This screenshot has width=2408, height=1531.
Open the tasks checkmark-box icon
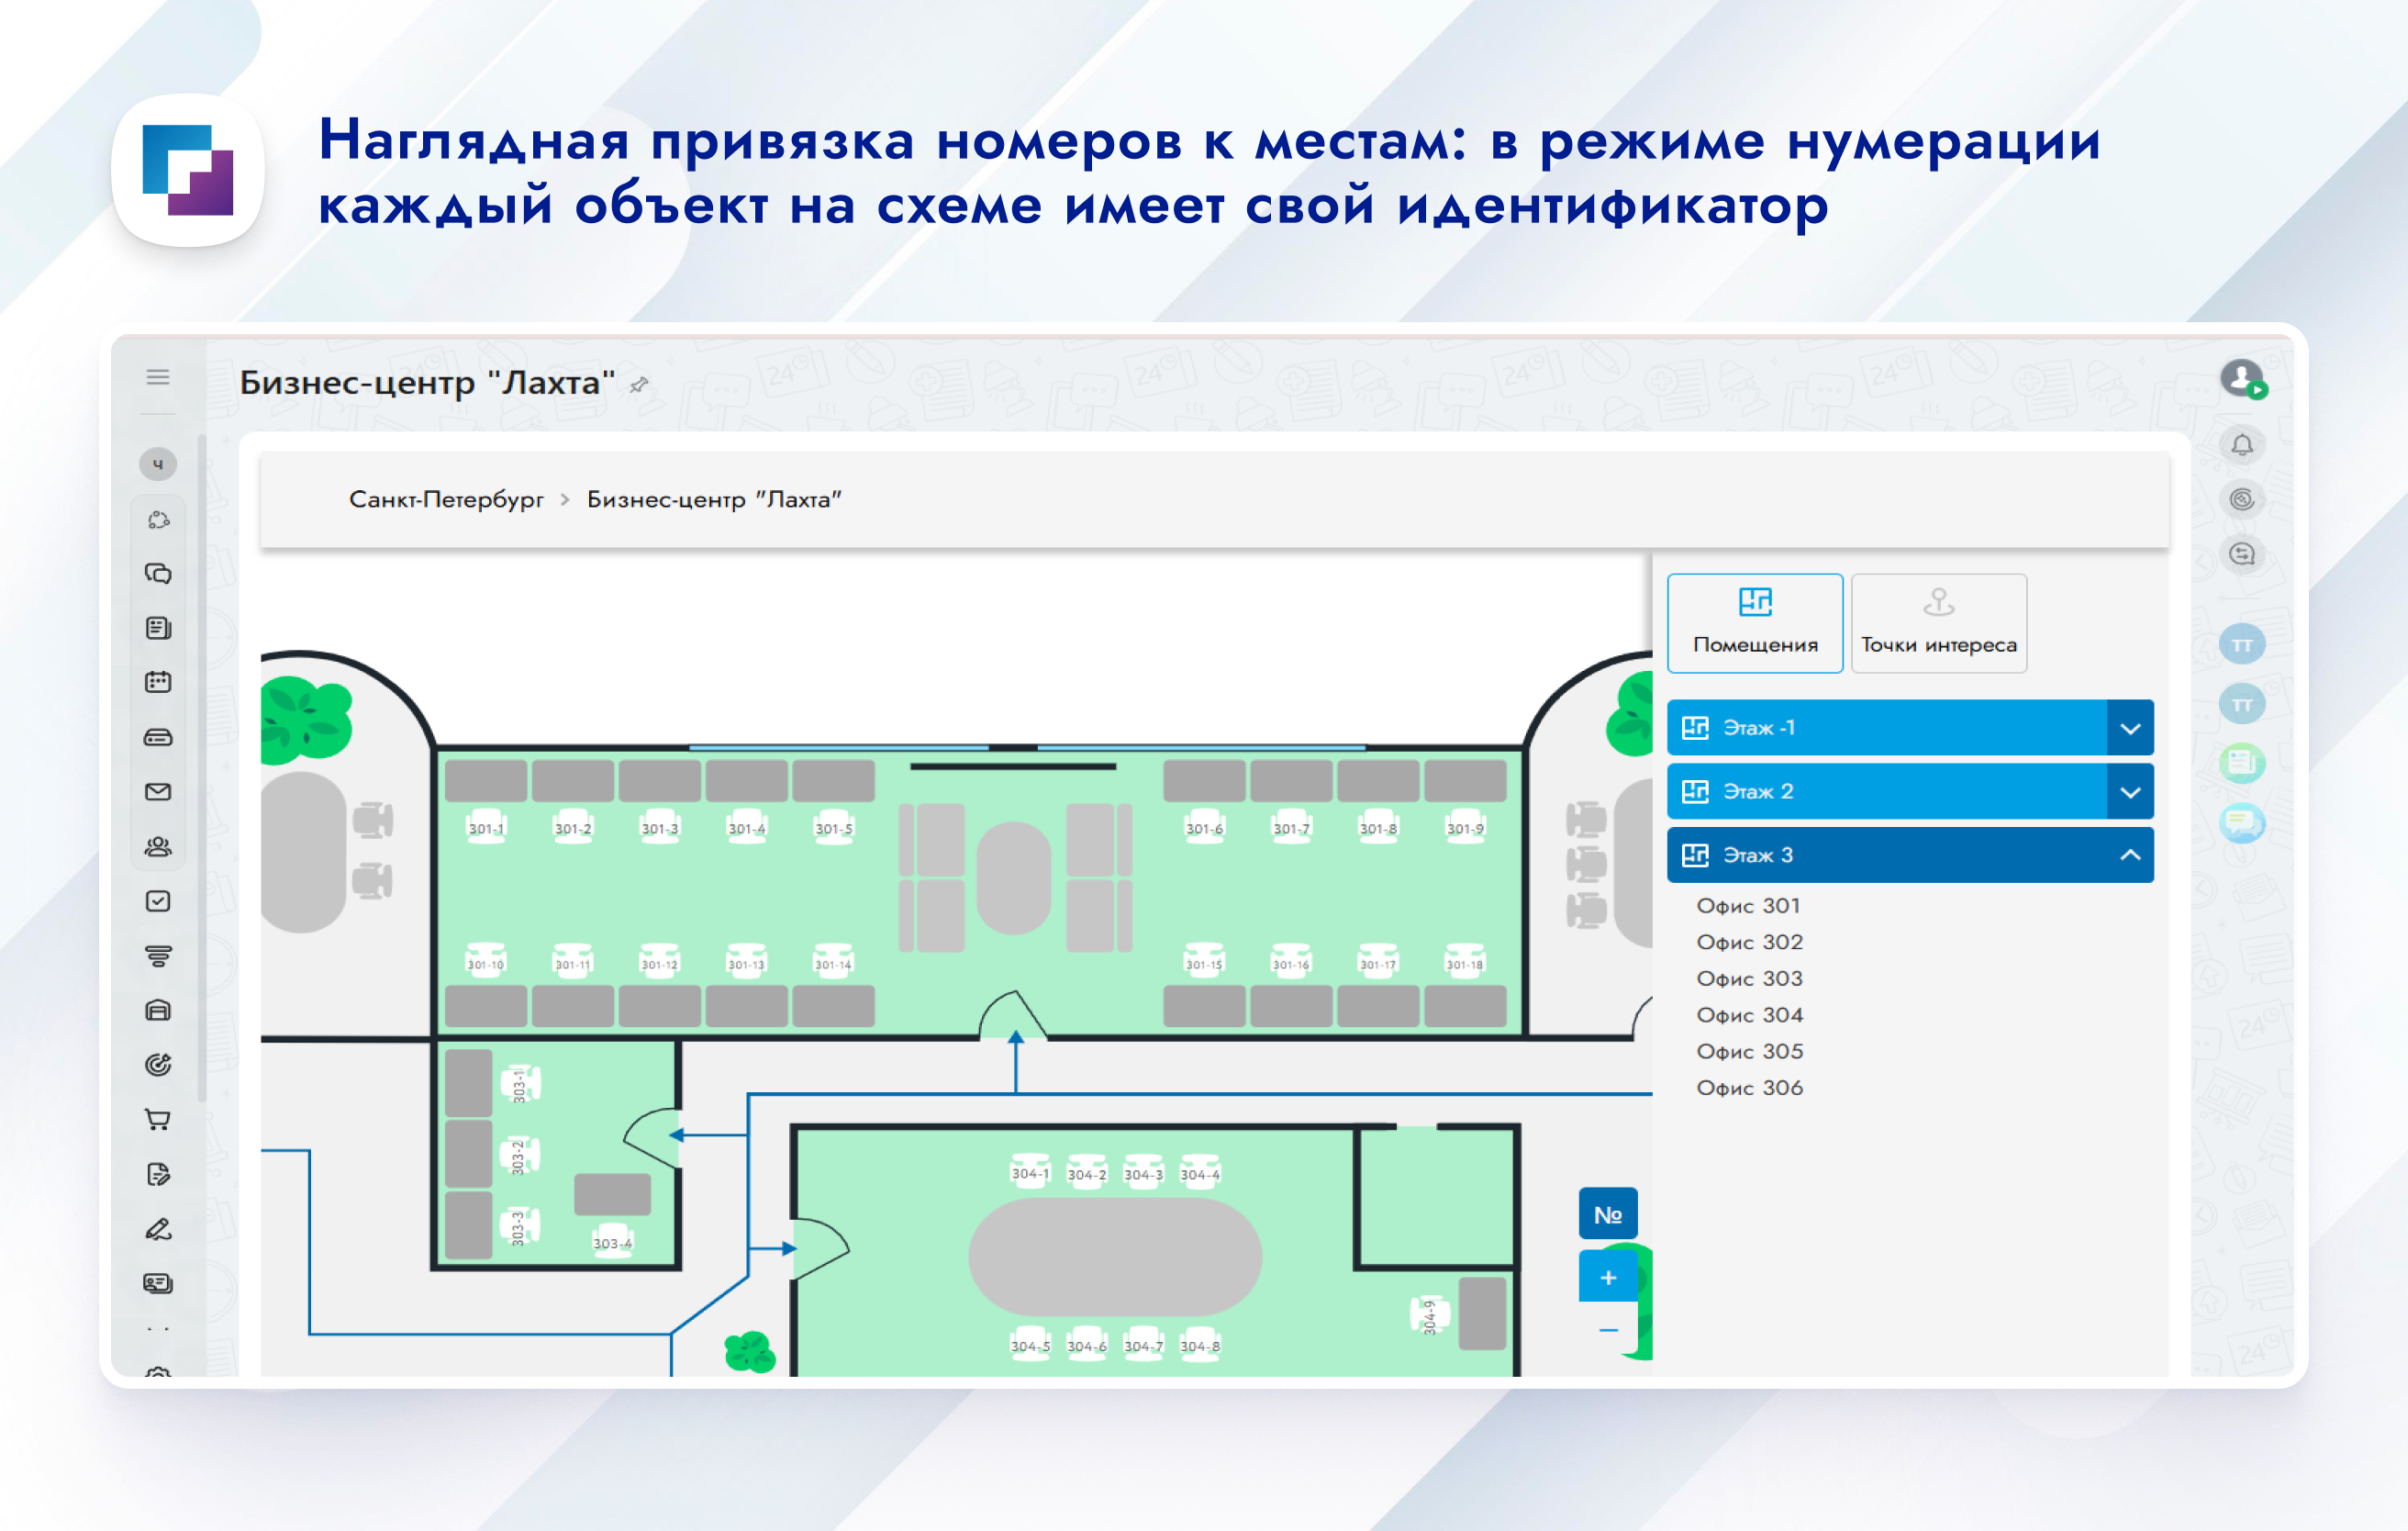click(x=158, y=901)
